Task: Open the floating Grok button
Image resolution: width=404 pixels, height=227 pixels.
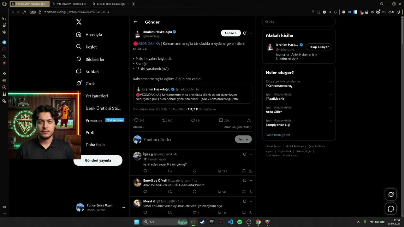Action: click(391, 195)
